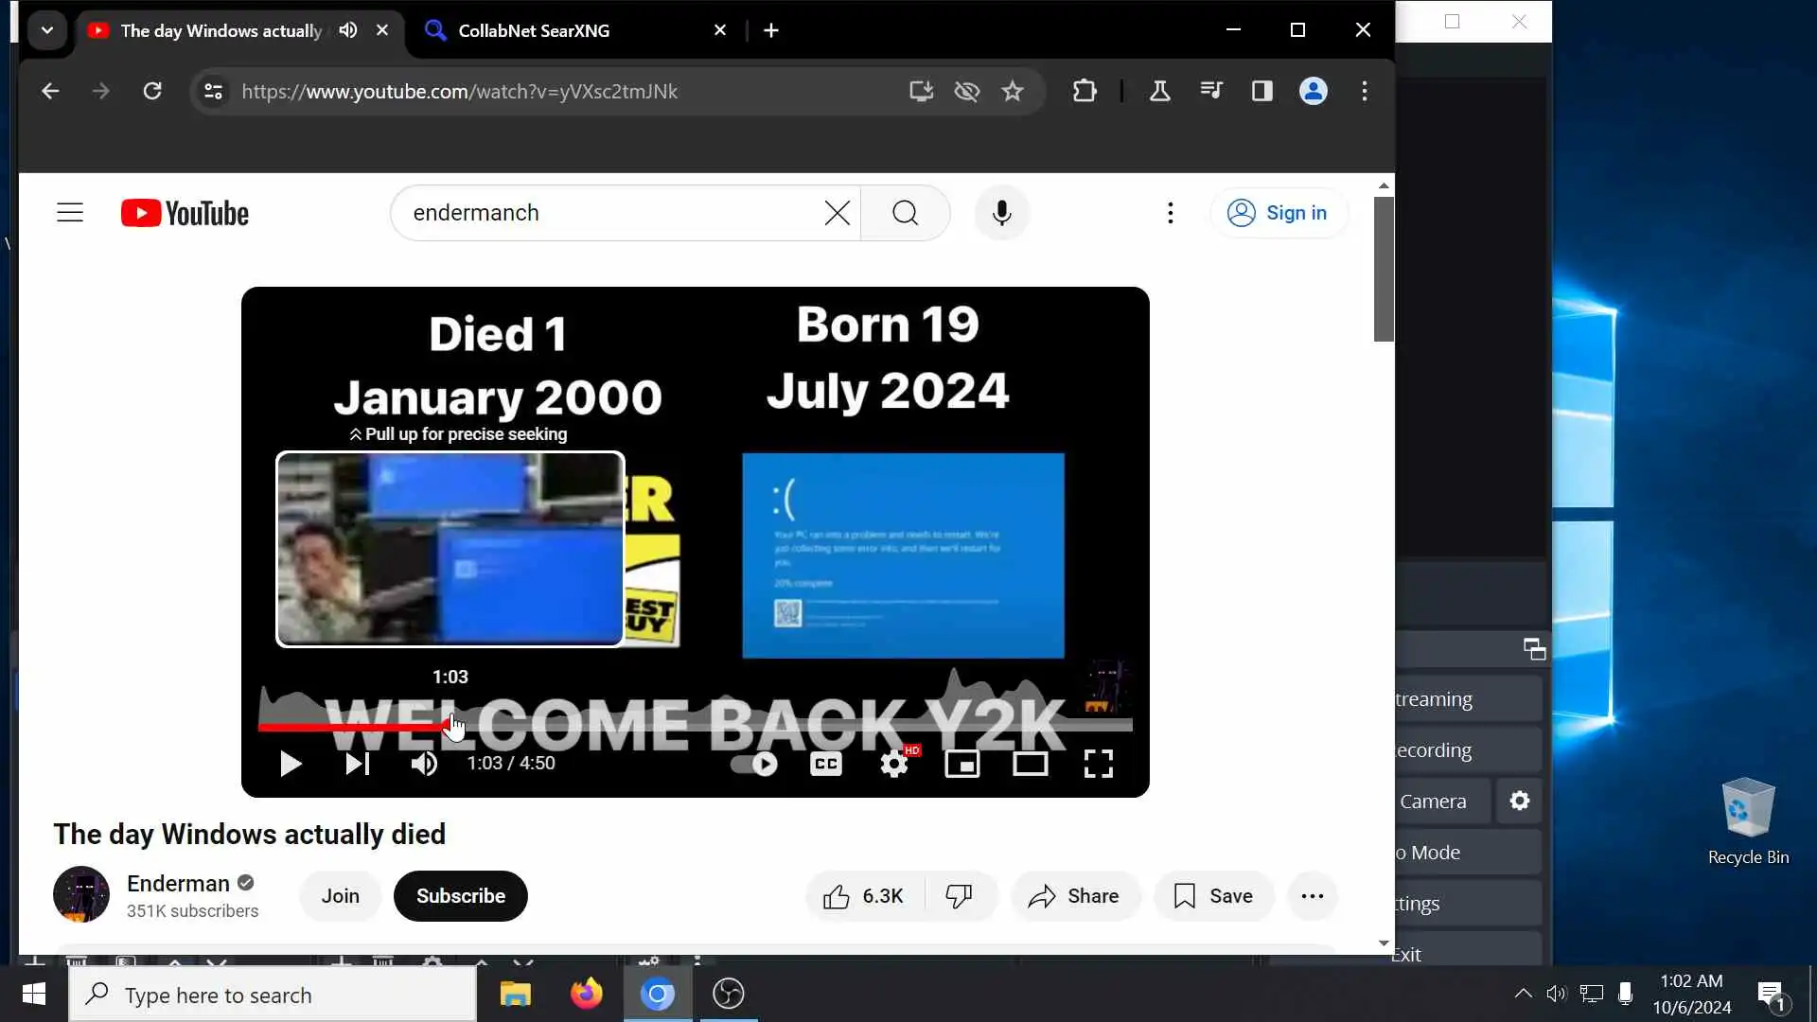The height and width of the screenshot is (1022, 1817).
Task: Play the paused YouTube video
Action: (291, 764)
